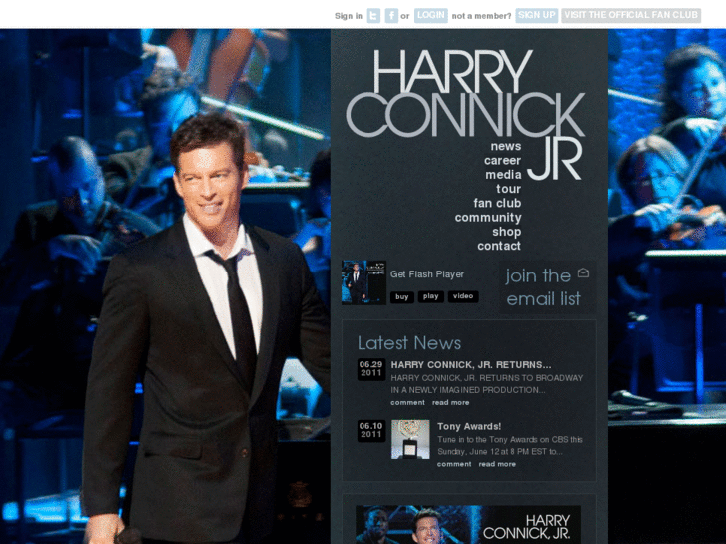Read more of the 06.29 news item
This screenshot has height=544, width=726.
[x=450, y=403]
